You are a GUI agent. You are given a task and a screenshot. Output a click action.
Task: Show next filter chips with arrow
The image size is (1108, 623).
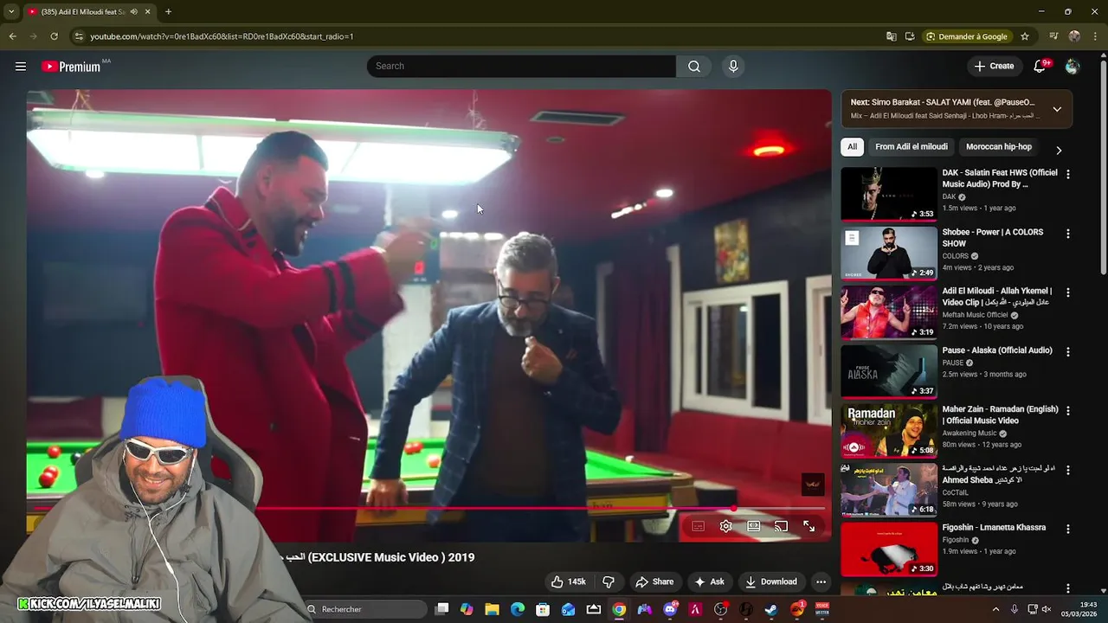[1059, 151]
